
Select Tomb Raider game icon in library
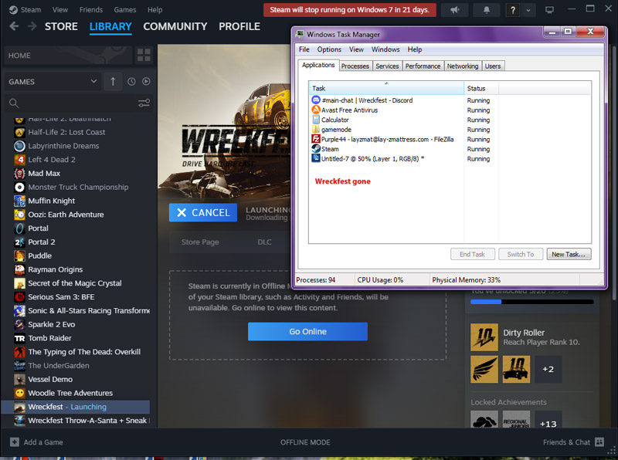(19, 338)
